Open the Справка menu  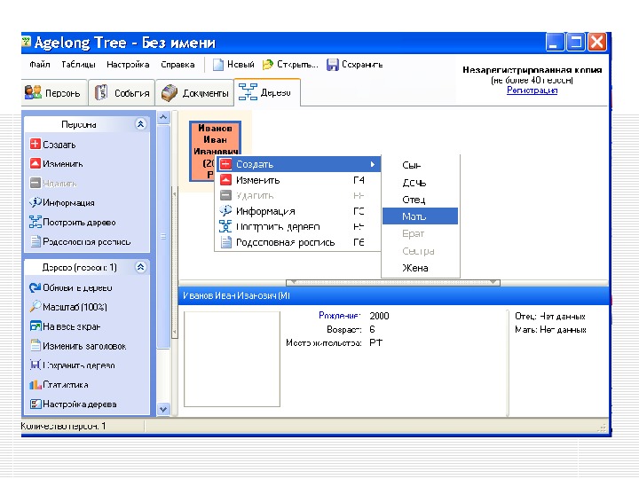177,65
